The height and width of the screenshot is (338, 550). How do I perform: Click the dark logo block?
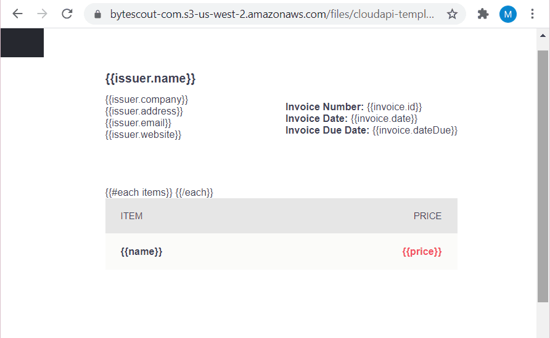tap(22, 43)
